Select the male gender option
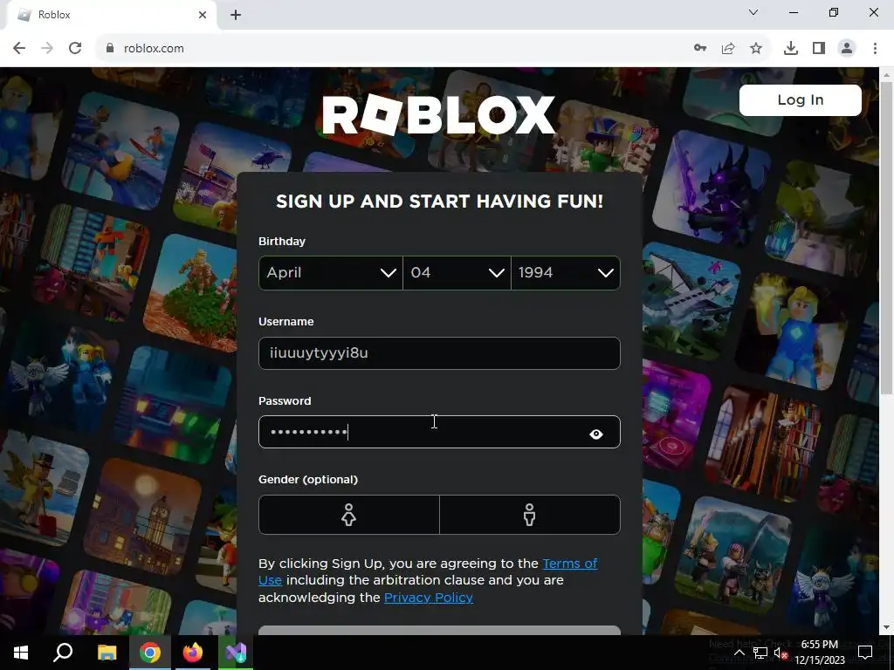 [x=530, y=515]
